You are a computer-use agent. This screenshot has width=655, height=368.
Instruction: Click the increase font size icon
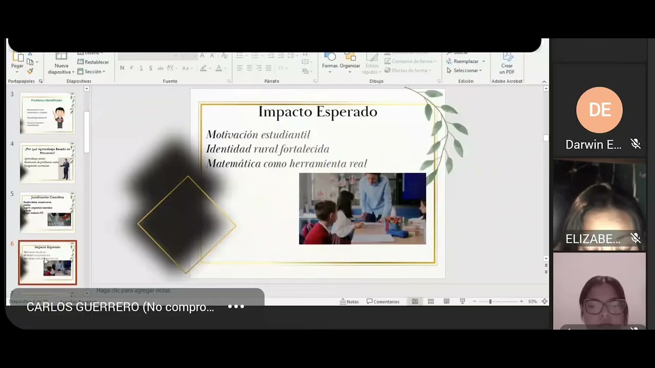(202, 56)
